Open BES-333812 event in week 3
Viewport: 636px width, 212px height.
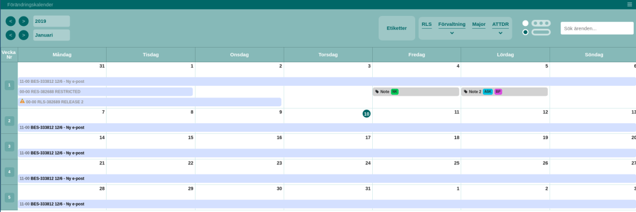327,153
